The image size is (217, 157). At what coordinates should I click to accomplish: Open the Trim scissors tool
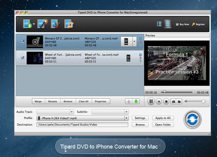tap(55, 24)
